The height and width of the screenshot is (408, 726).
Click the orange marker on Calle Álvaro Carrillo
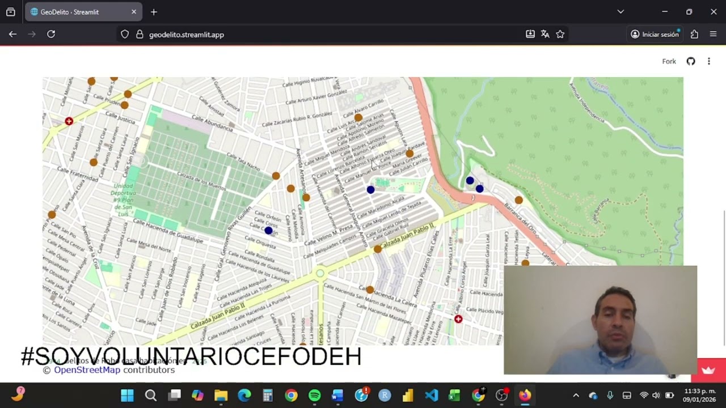(358, 118)
